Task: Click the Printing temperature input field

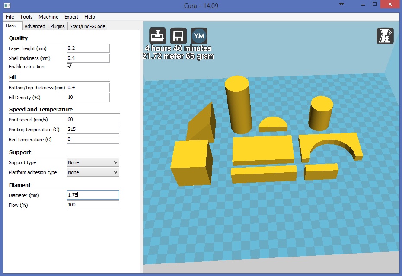Action: tap(93, 130)
